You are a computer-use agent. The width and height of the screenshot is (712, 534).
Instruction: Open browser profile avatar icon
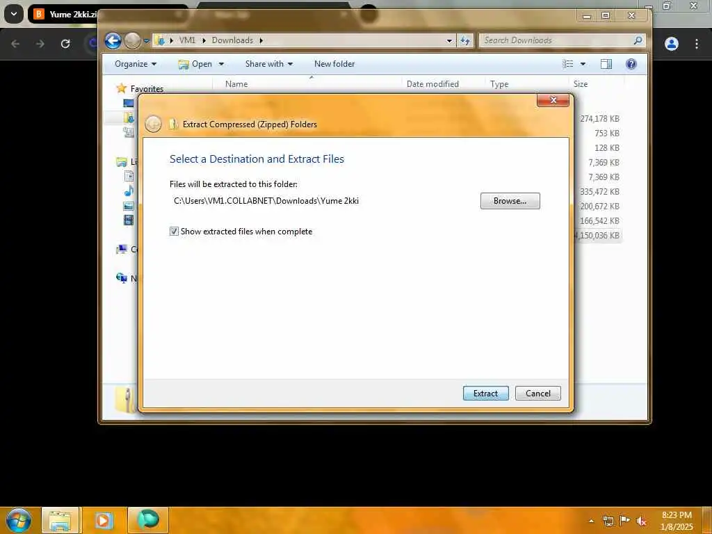[x=672, y=44]
